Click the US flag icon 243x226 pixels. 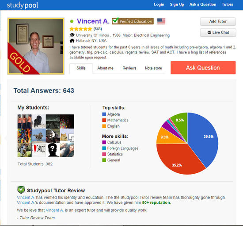(x=161, y=21)
